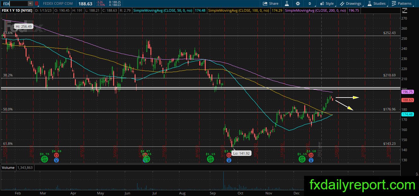This screenshot has height=196, width=419.
Task: Click the 196.75 price axis tag
Action: click(407, 92)
